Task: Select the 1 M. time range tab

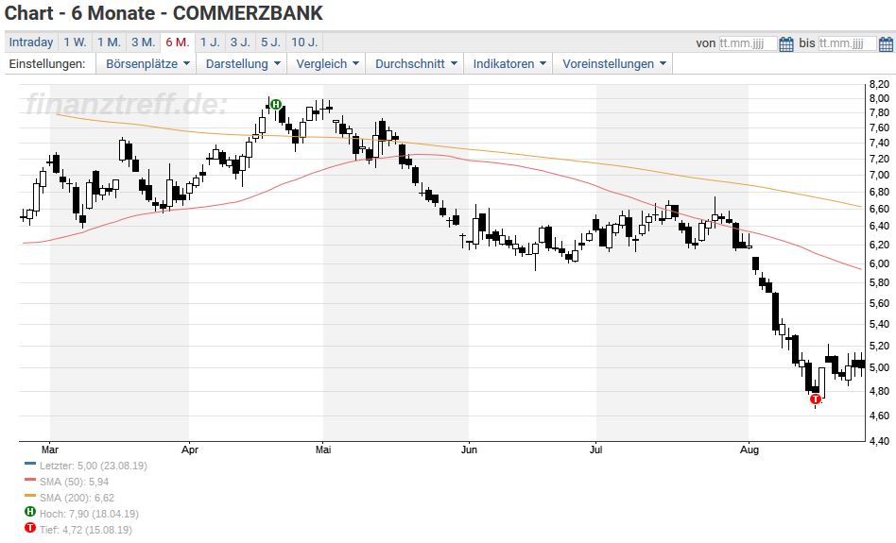Action: pyautogui.click(x=109, y=42)
